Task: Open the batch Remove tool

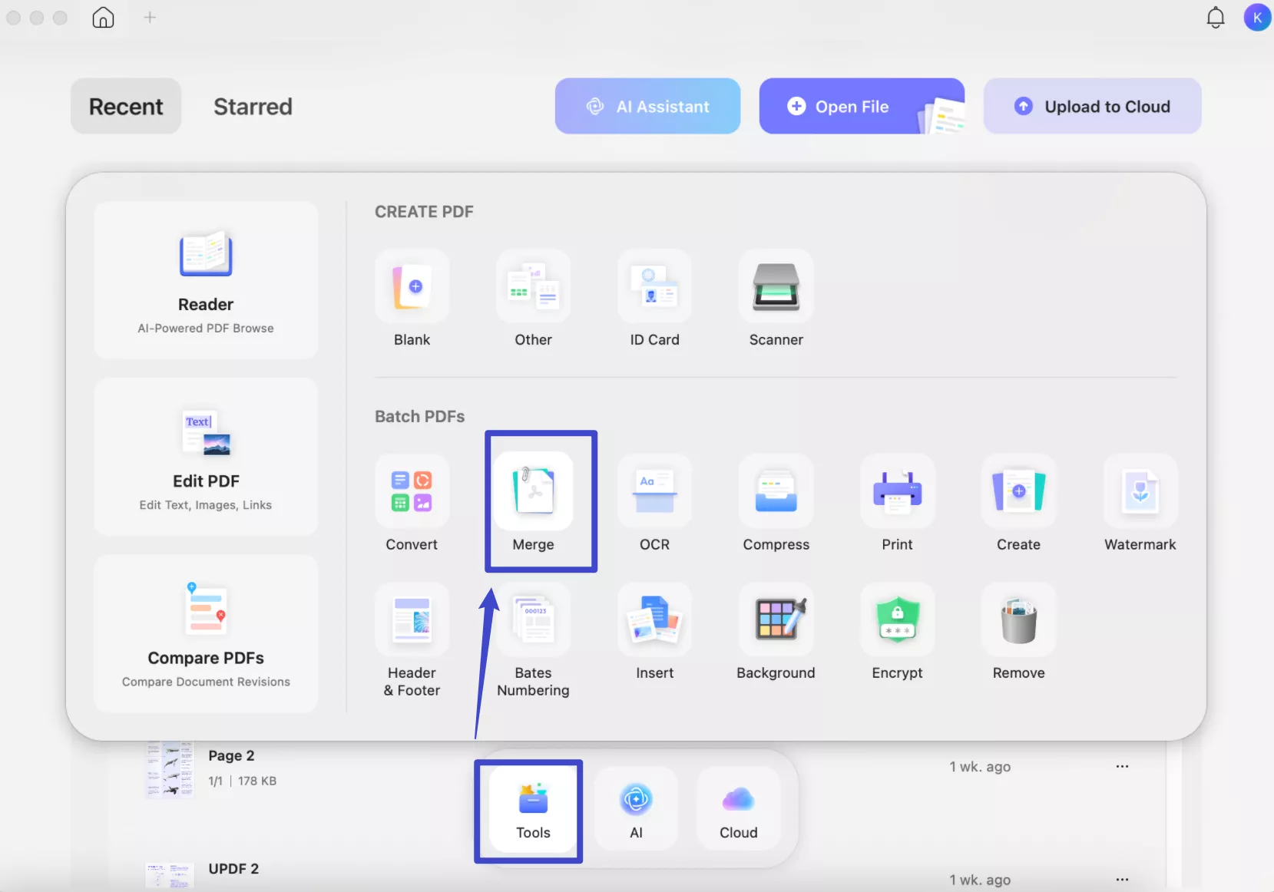Action: (1019, 620)
